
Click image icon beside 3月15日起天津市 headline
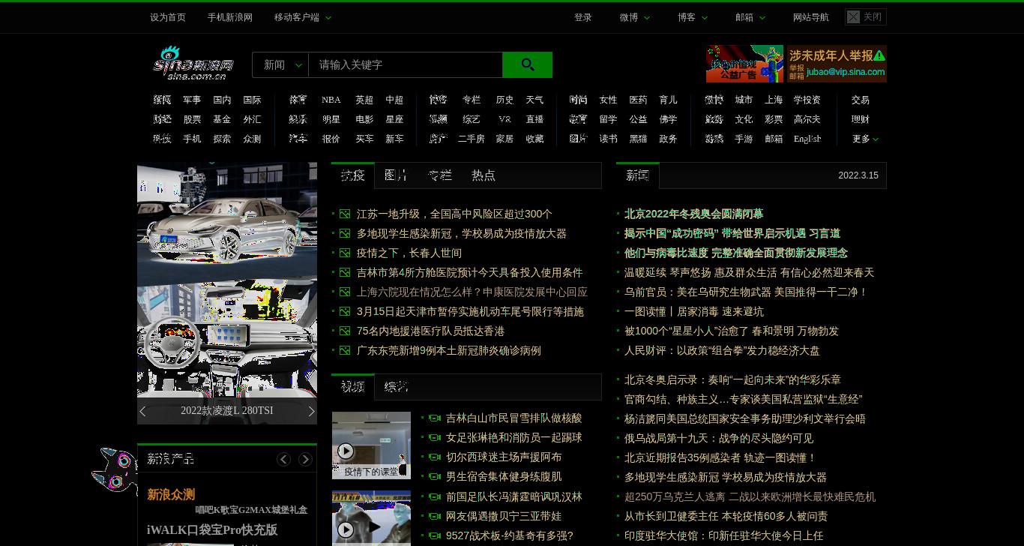pyautogui.click(x=345, y=311)
